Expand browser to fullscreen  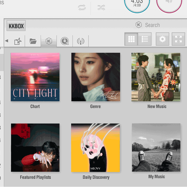click(x=178, y=39)
